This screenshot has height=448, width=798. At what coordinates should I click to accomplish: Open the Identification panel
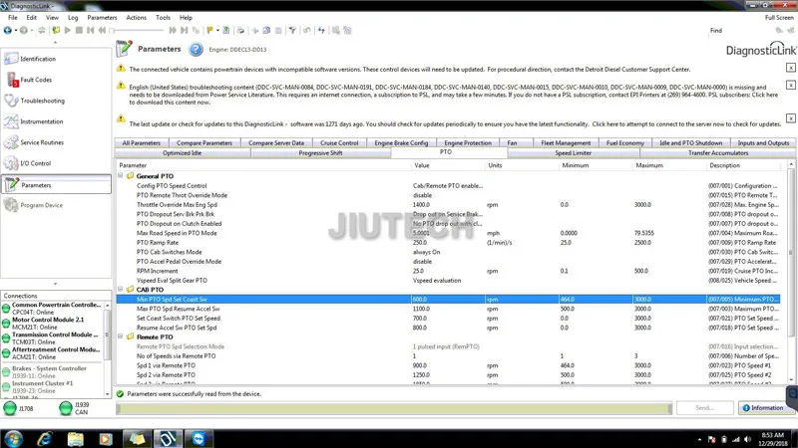click(56, 59)
